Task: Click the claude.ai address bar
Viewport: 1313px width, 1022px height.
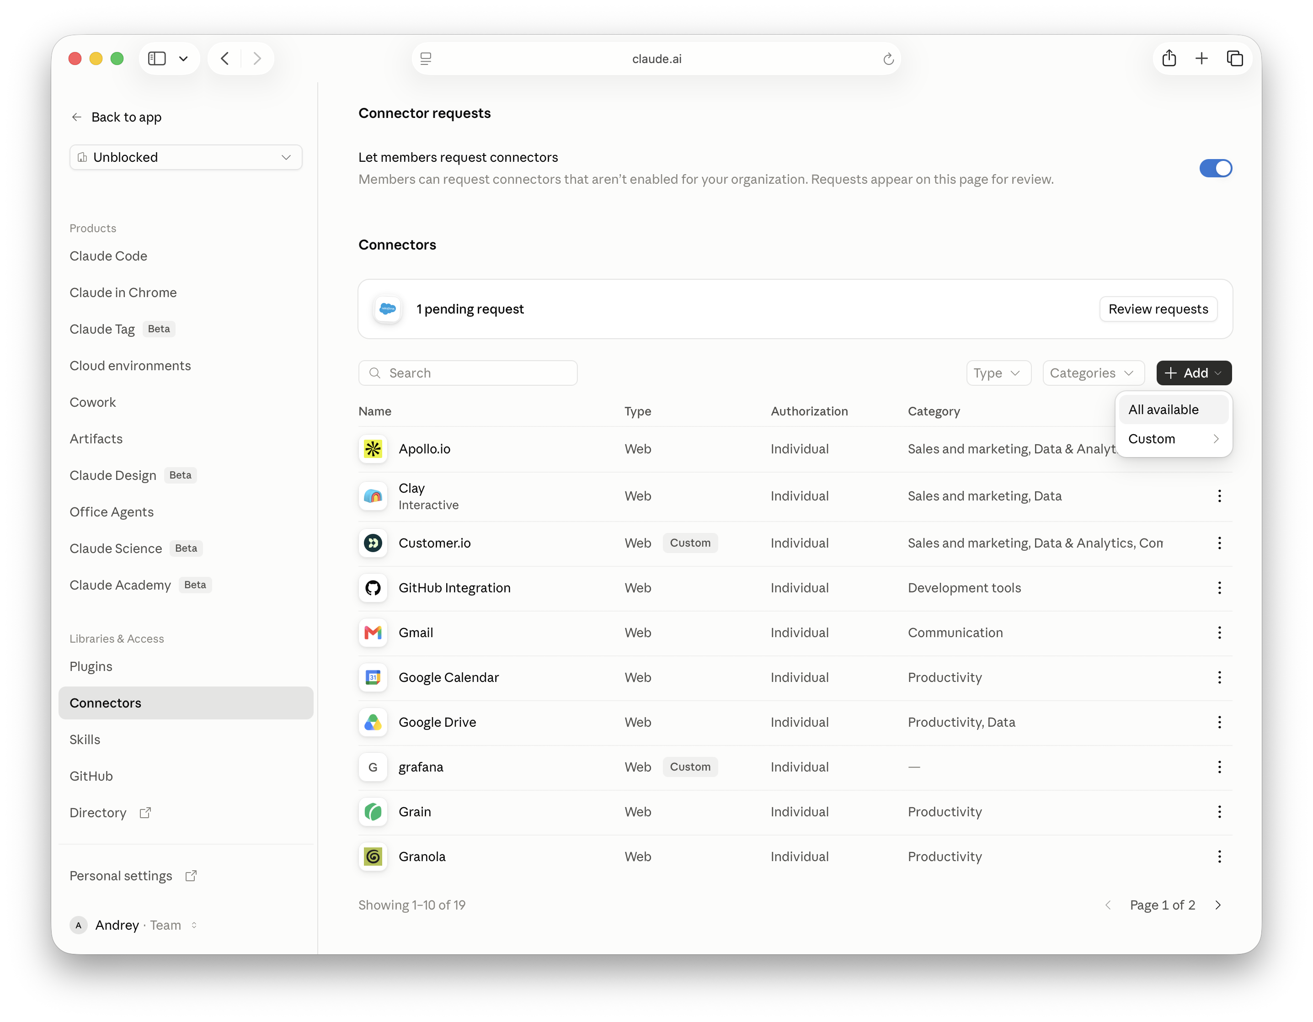Action: tap(656, 59)
